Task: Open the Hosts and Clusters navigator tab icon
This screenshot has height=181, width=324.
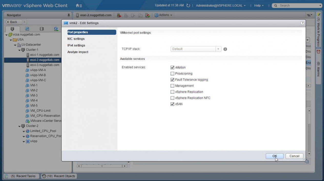Action: 12,29
